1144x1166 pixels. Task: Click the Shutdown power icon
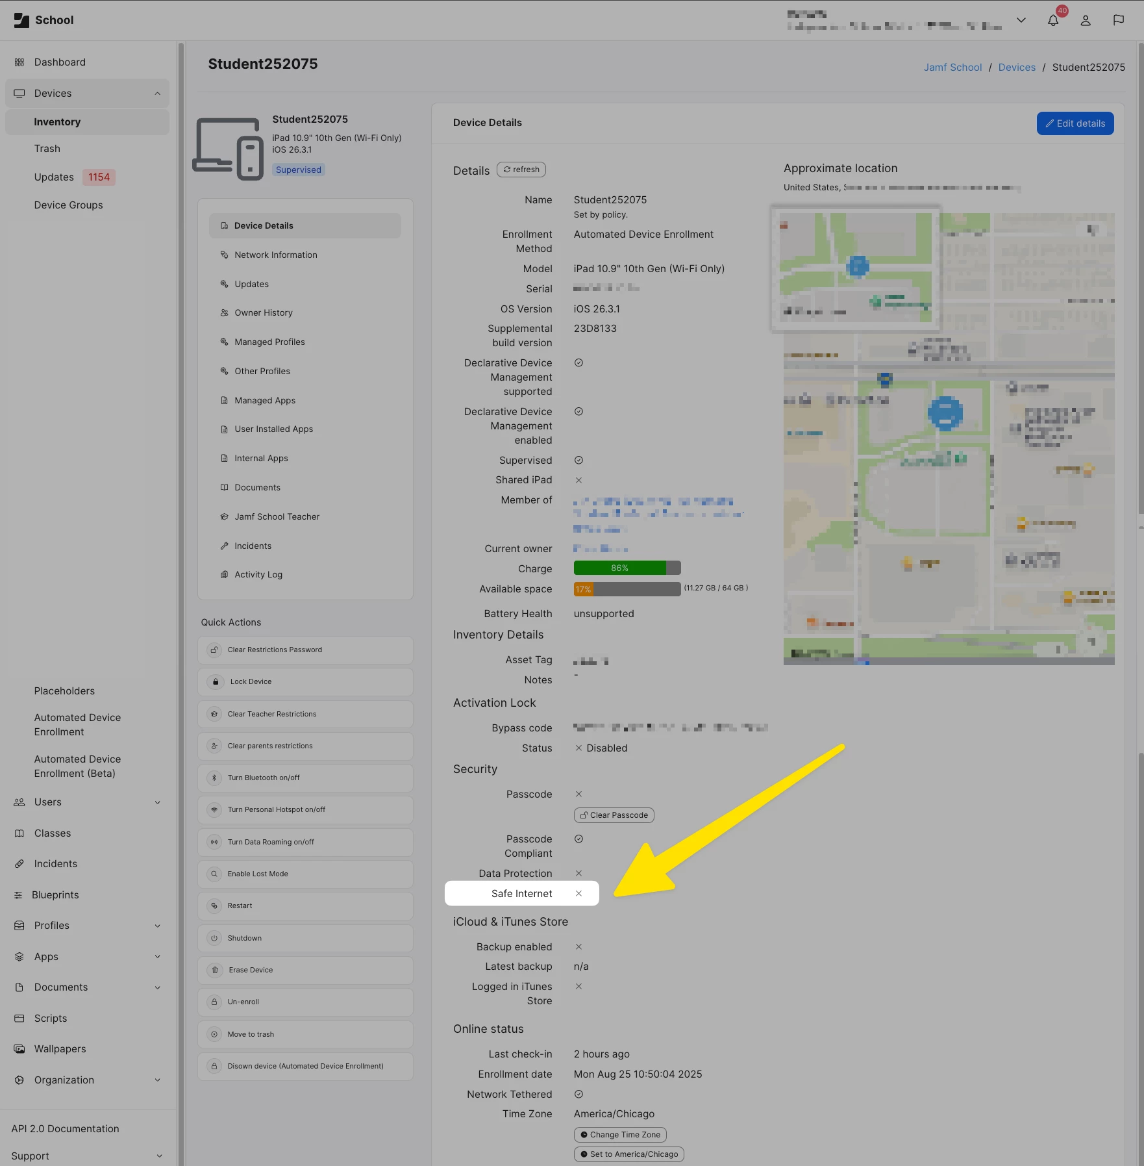pos(214,938)
